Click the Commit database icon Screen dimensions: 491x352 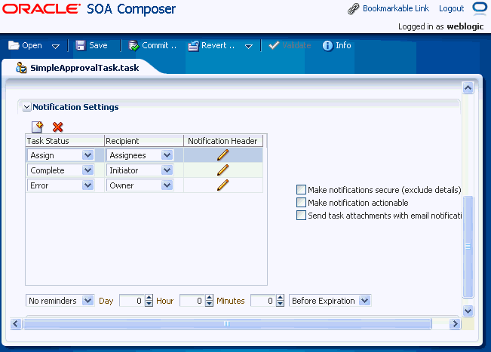133,46
